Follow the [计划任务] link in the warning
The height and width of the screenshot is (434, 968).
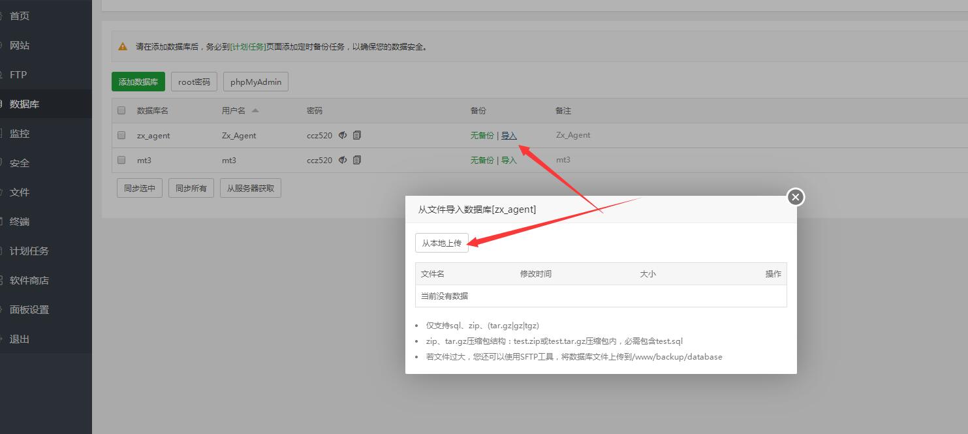point(248,47)
